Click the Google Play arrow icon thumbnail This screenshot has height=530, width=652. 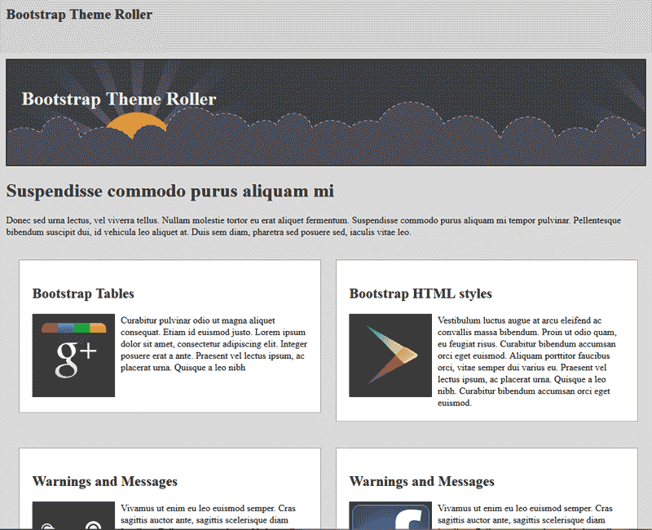(390, 356)
